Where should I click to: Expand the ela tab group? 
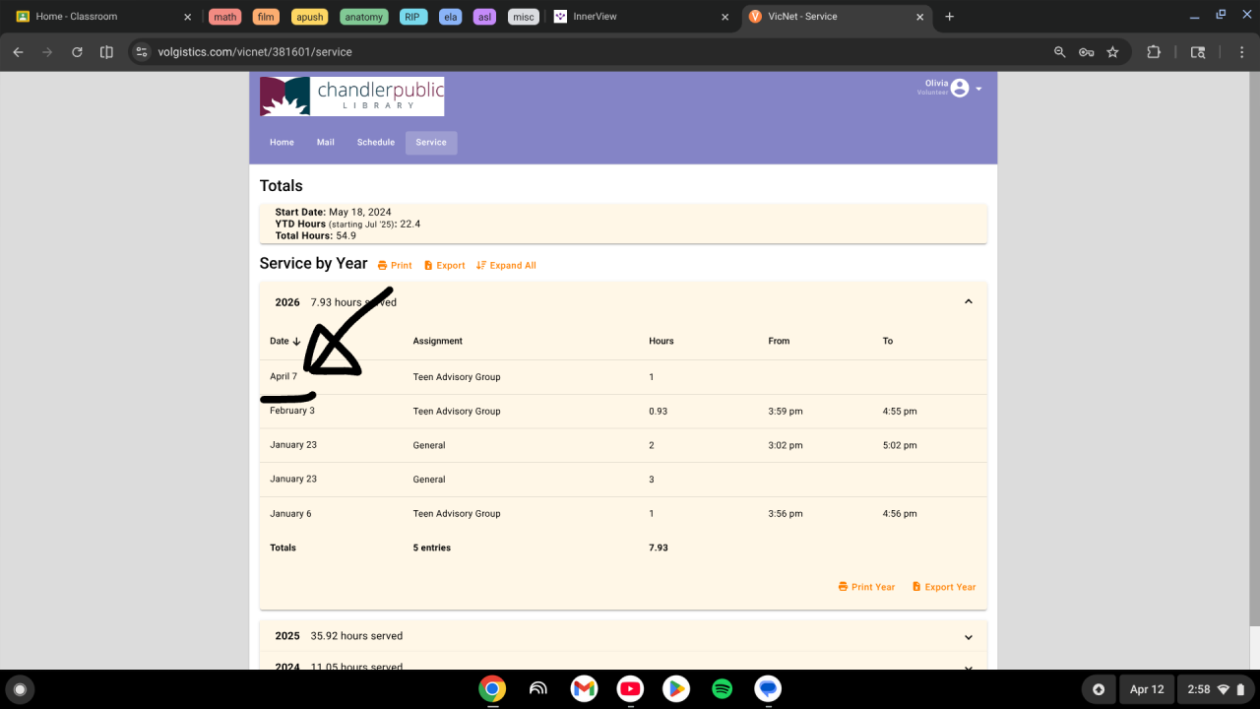(451, 17)
